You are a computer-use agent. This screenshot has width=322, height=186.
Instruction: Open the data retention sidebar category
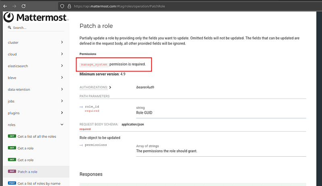pyautogui.click(x=19, y=90)
